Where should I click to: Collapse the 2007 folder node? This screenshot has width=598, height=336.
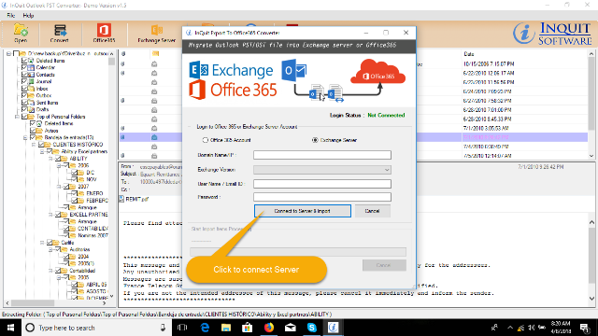[x=59, y=187]
